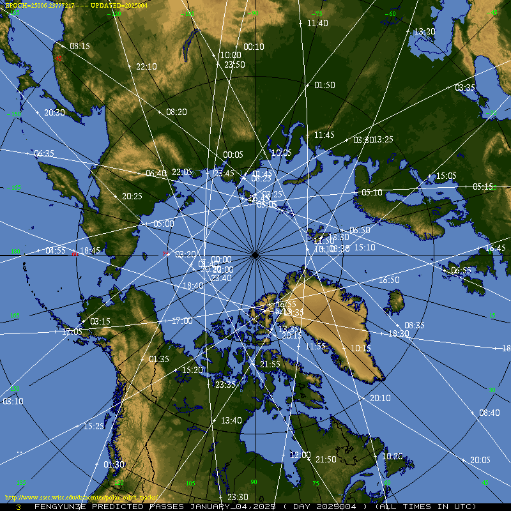Click the 20:30 pass marker
Screen dimensions: 511x511
click(x=54, y=112)
